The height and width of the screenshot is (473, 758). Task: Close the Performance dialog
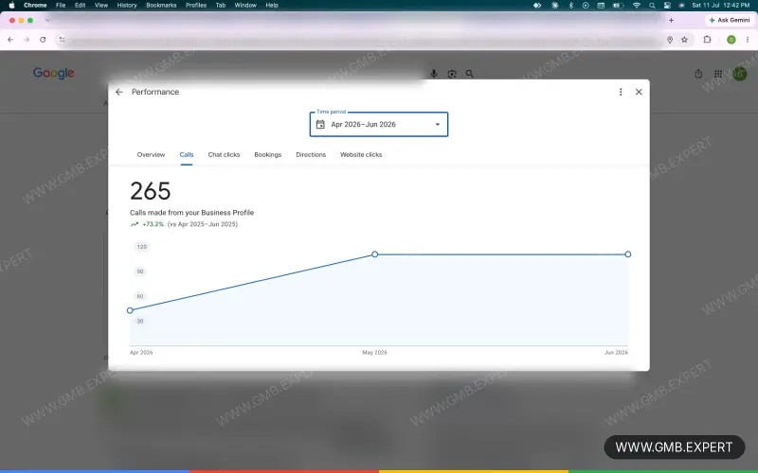pos(639,92)
